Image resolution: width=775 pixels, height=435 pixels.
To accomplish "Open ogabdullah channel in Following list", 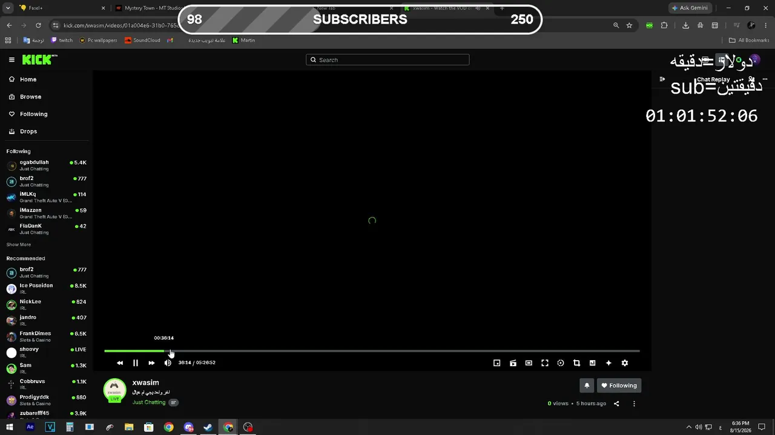I will (x=47, y=166).
